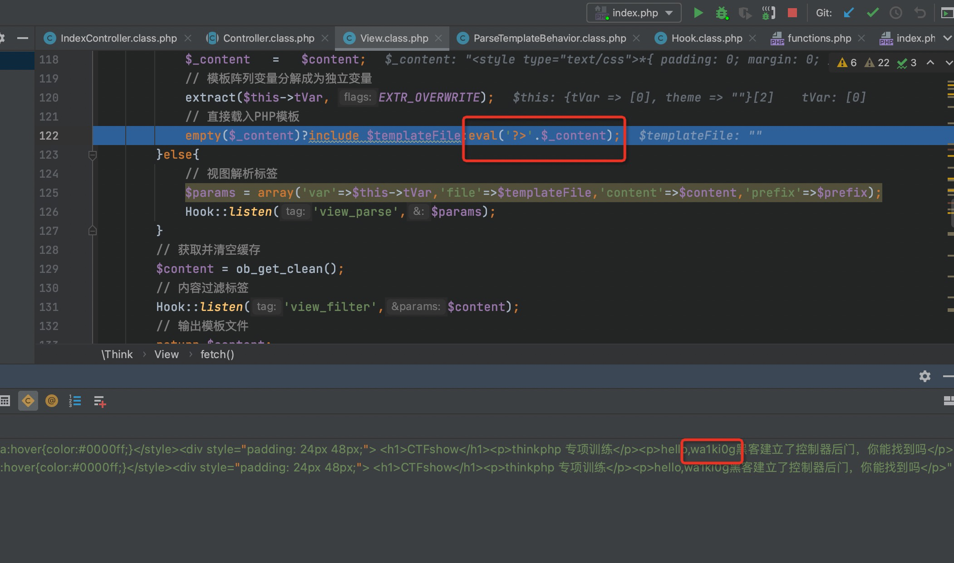Commit changes with the Git green checkmark

click(872, 13)
